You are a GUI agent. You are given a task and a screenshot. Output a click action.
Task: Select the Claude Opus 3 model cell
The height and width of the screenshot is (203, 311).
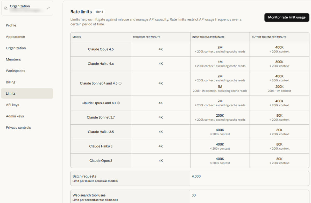pyautogui.click(x=101, y=161)
